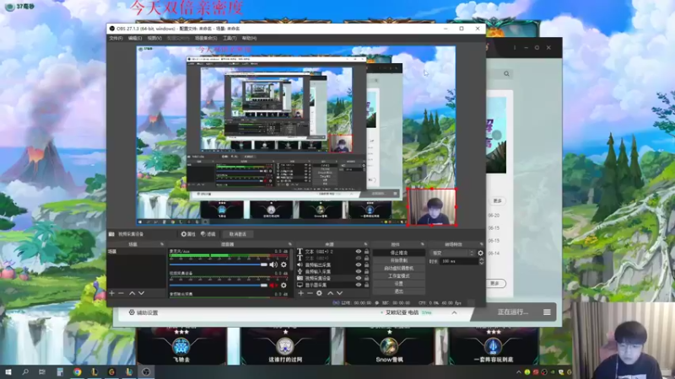
Task: Open the 编辑(E) menu
Action: [x=135, y=38]
